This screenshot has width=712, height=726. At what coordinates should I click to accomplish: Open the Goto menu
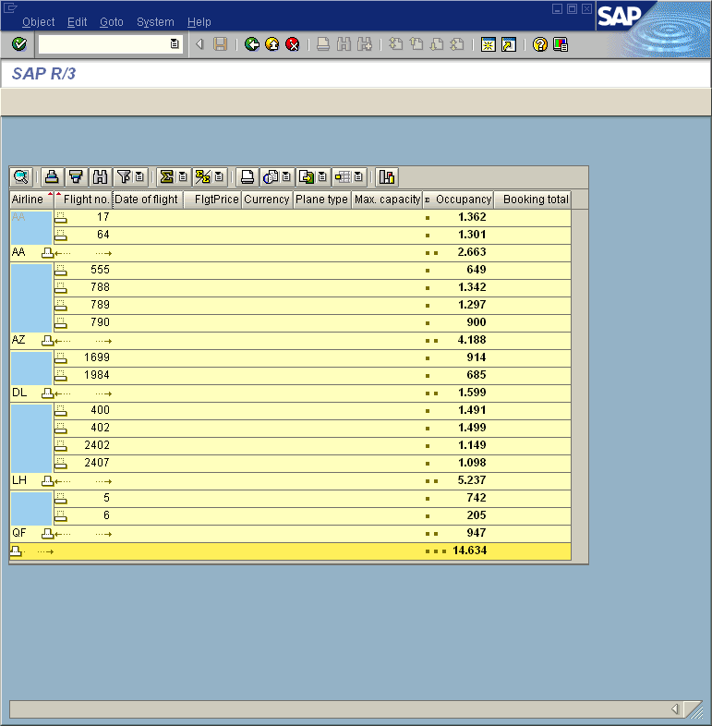point(112,22)
